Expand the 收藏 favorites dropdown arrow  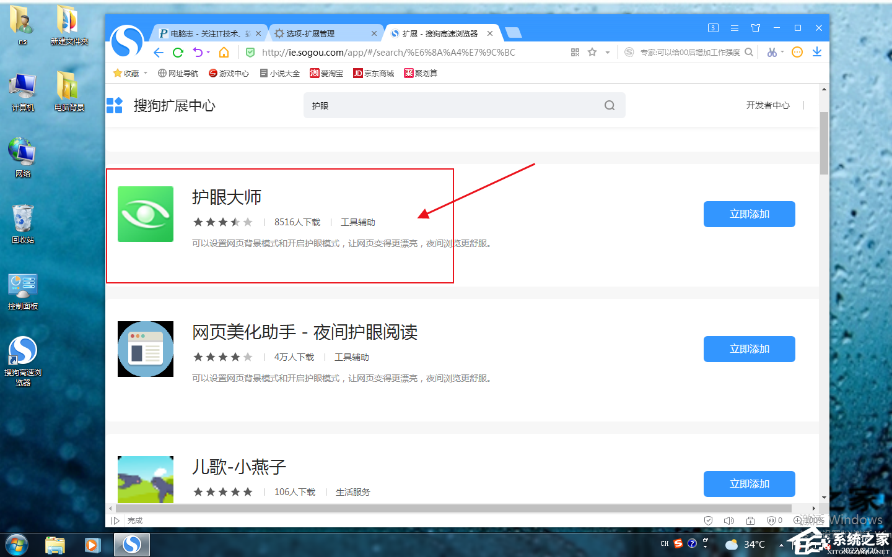(x=146, y=73)
